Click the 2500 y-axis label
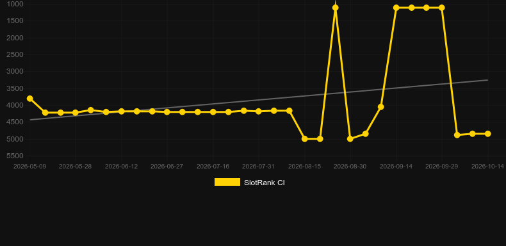Screen dimensions: 506x246 [x=15, y=54]
